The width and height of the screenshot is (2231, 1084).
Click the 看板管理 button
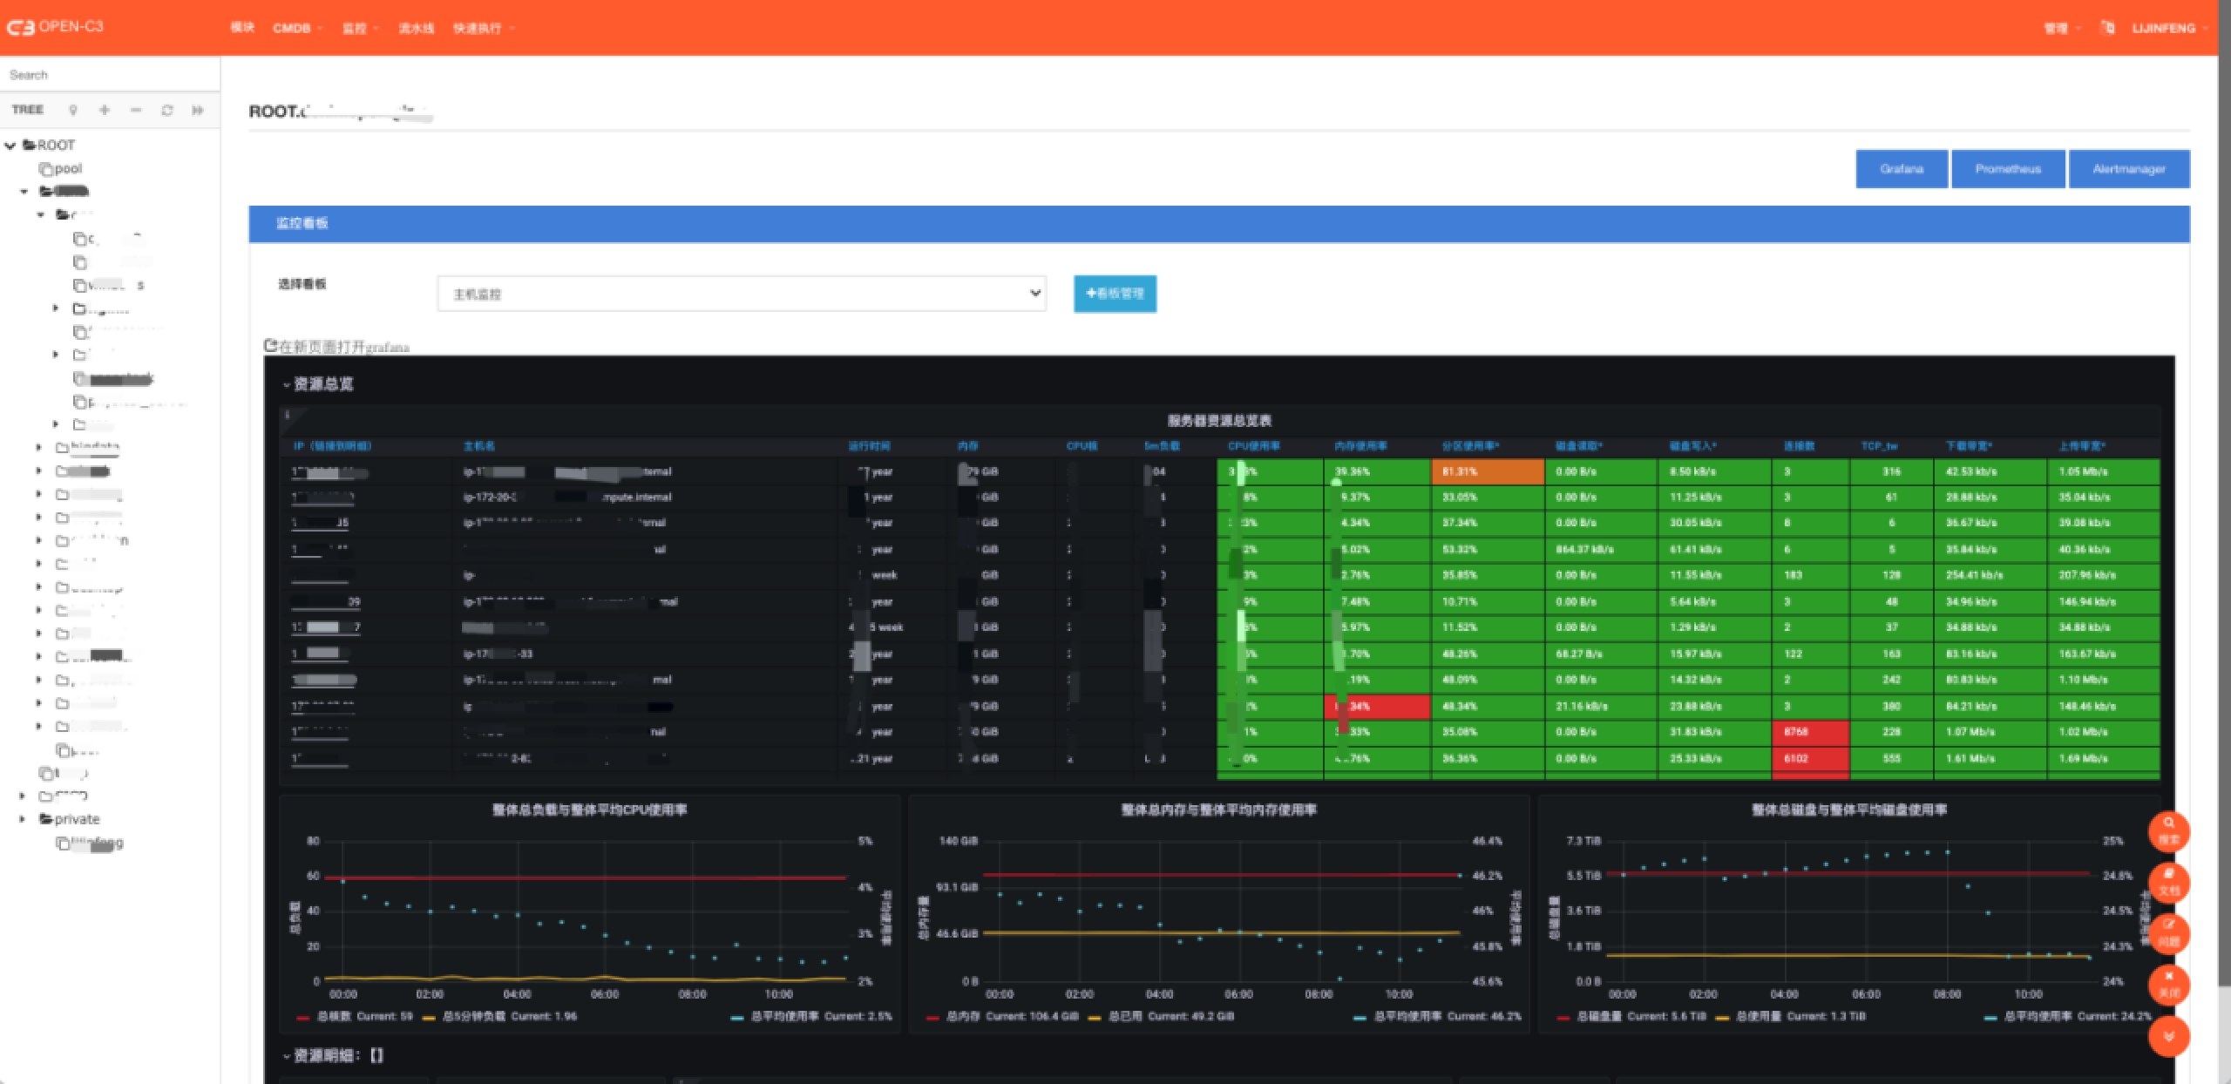[x=1115, y=294]
